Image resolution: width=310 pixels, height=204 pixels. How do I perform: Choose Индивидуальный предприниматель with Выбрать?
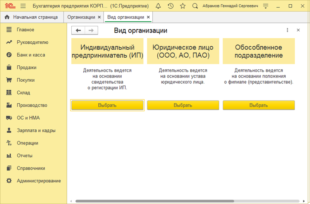click(107, 105)
